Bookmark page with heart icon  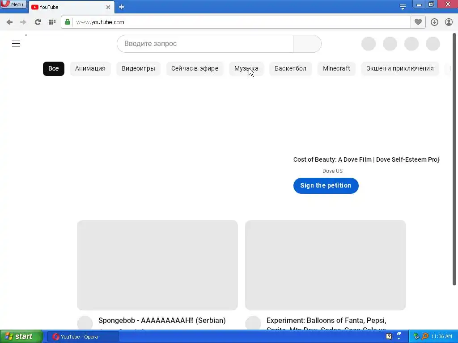point(418,22)
